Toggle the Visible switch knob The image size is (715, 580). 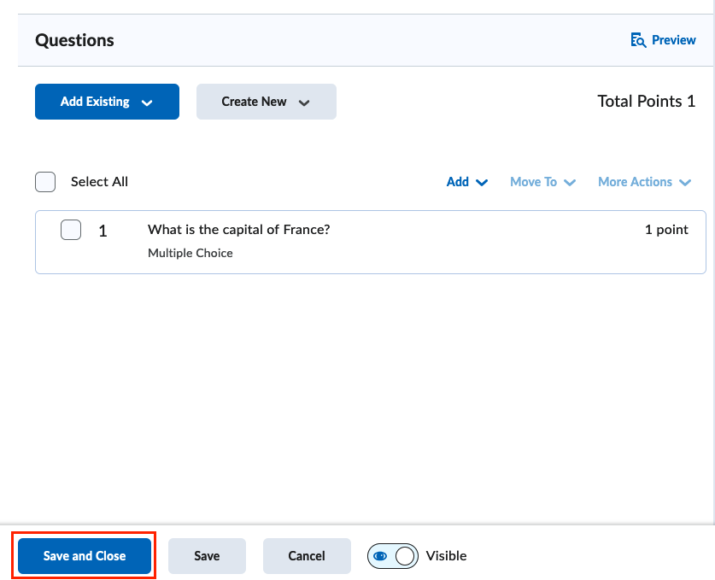point(404,556)
